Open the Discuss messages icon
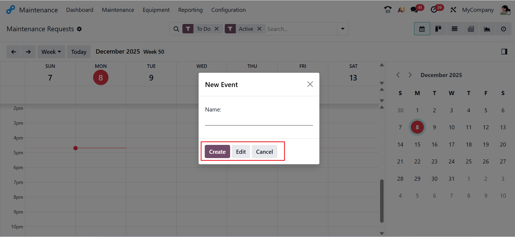The width and height of the screenshot is (515, 237). pyautogui.click(x=414, y=10)
